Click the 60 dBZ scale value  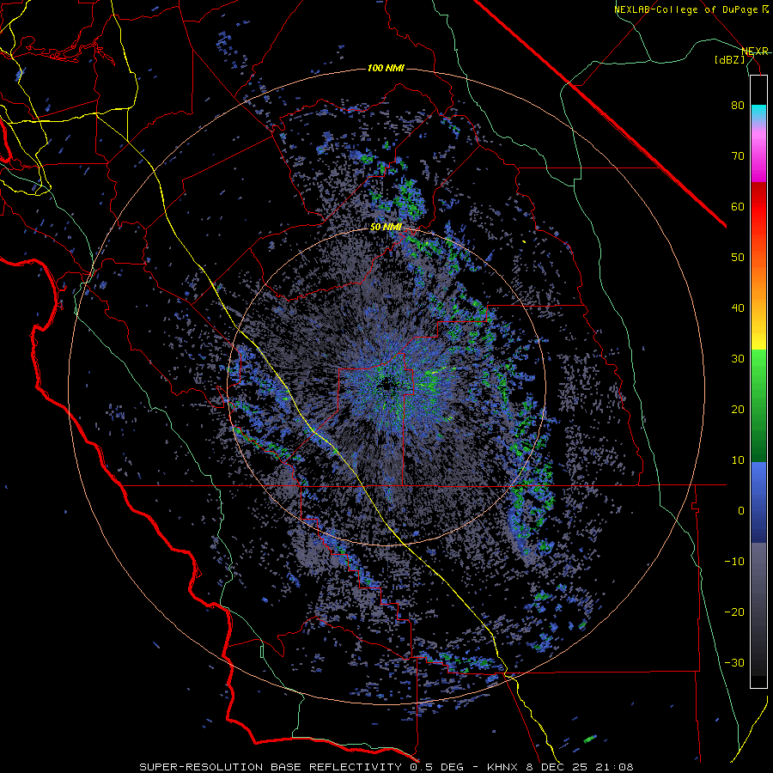pyautogui.click(x=738, y=207)
